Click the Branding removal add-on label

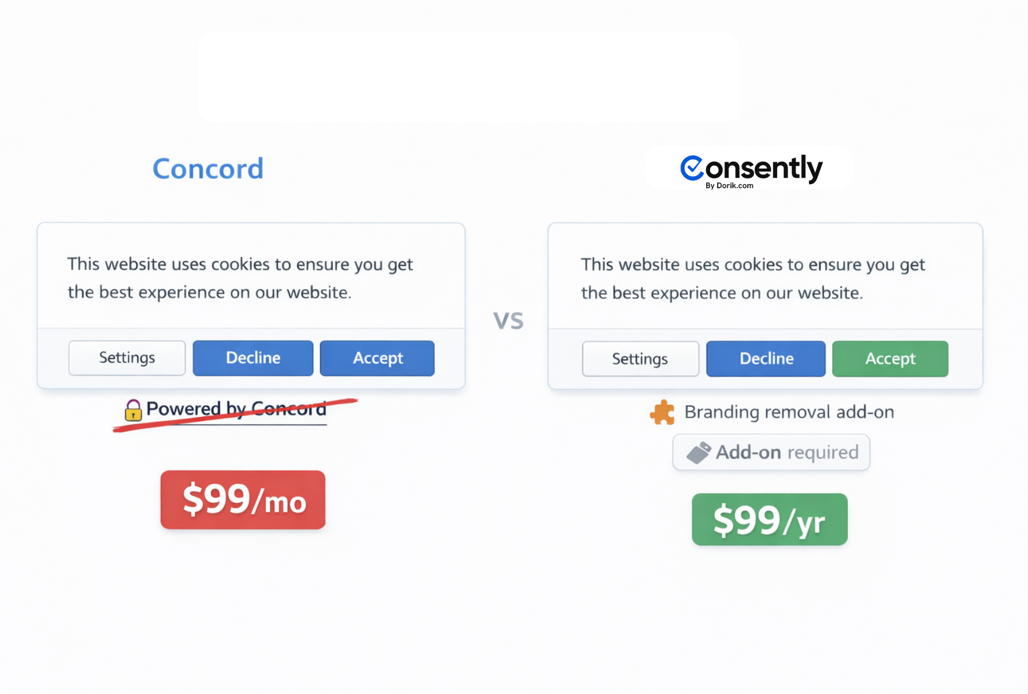(x=789, y=412)
